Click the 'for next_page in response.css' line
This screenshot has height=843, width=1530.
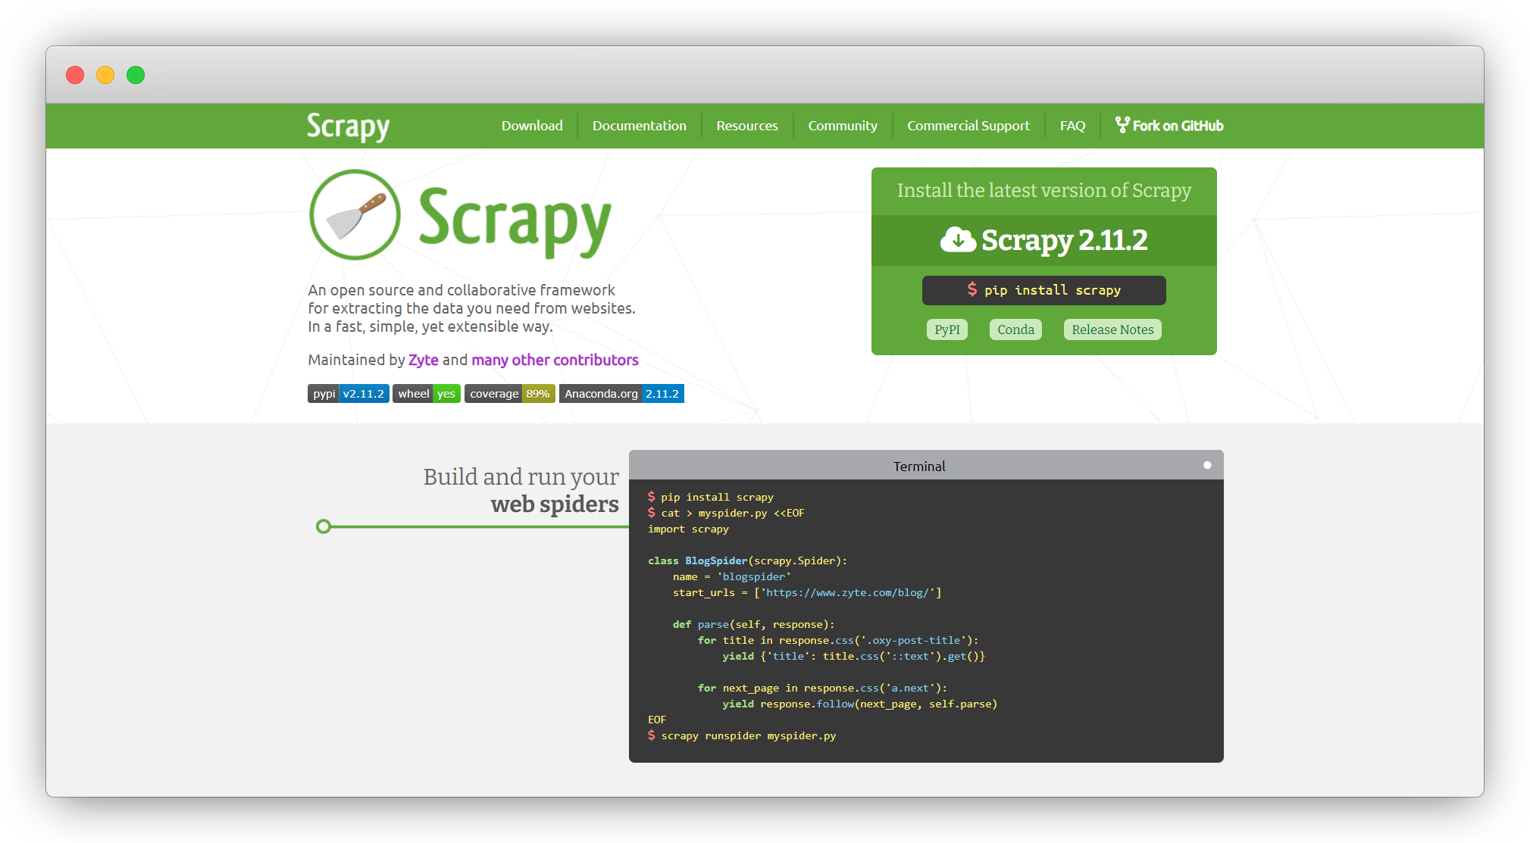click(x=822, y=688)
